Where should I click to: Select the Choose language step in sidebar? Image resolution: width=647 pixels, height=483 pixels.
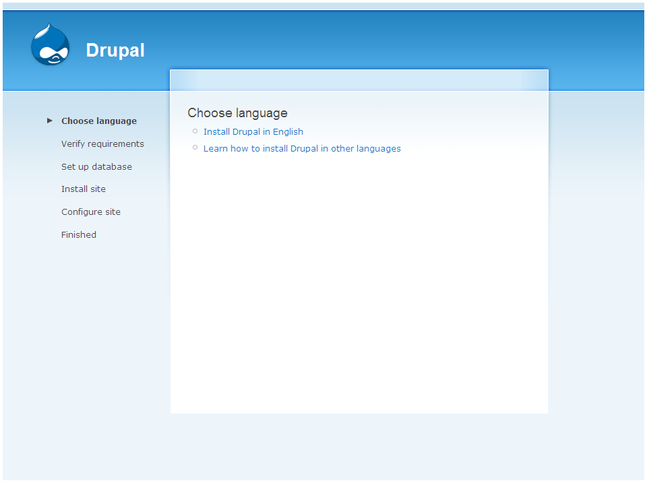(x=99, y=121)
